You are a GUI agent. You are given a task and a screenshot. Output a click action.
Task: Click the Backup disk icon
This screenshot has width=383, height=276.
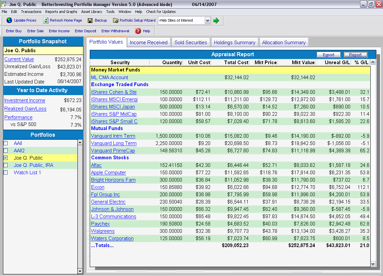pyautogui.click(x=90, y=20)
